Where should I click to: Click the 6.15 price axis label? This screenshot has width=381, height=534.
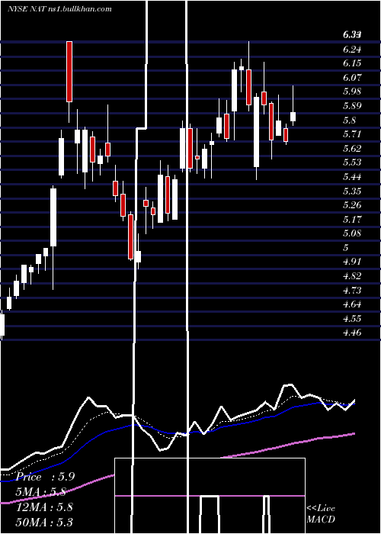tap(352, 63)
